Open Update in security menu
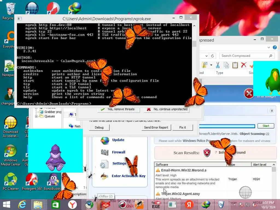 point(118,140)
